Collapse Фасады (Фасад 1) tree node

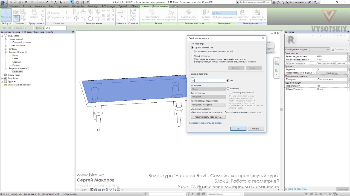point(6,52)
